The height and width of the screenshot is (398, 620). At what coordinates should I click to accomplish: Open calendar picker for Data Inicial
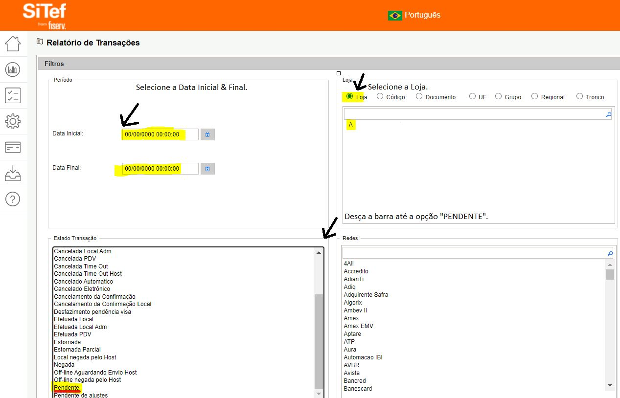click(x=207, y=134)
